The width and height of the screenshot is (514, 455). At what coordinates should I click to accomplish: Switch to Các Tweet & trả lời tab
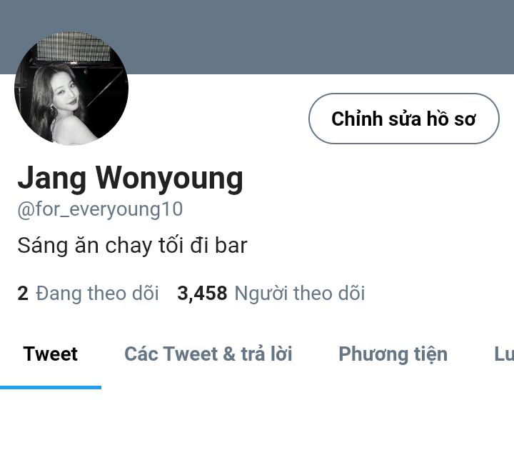pos(208,354)
